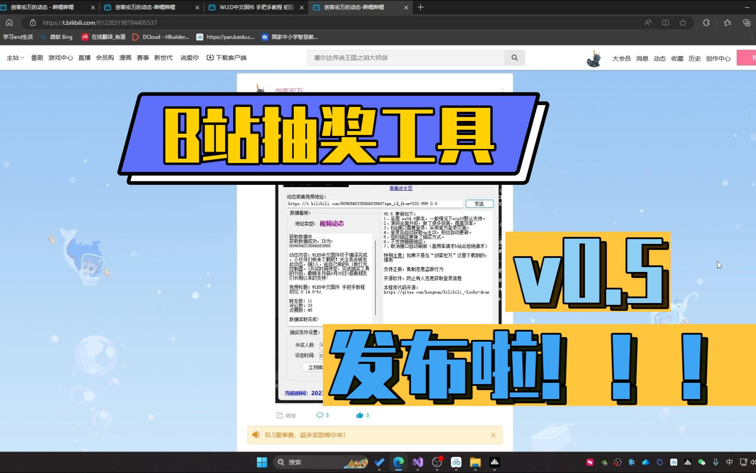Viewport: 756px width, 473px height.
Task: Open 赛事 in Bilibili navigation
Action: [x=143, y=58]
